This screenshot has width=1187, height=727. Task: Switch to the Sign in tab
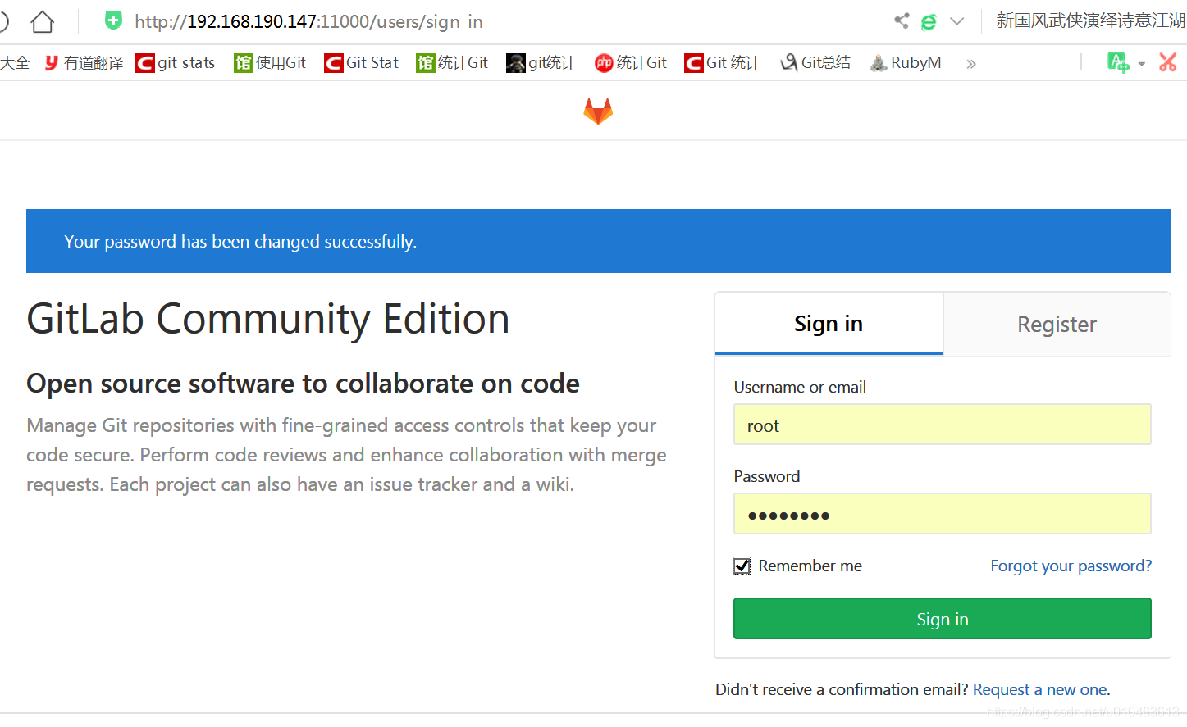[829, 324]
